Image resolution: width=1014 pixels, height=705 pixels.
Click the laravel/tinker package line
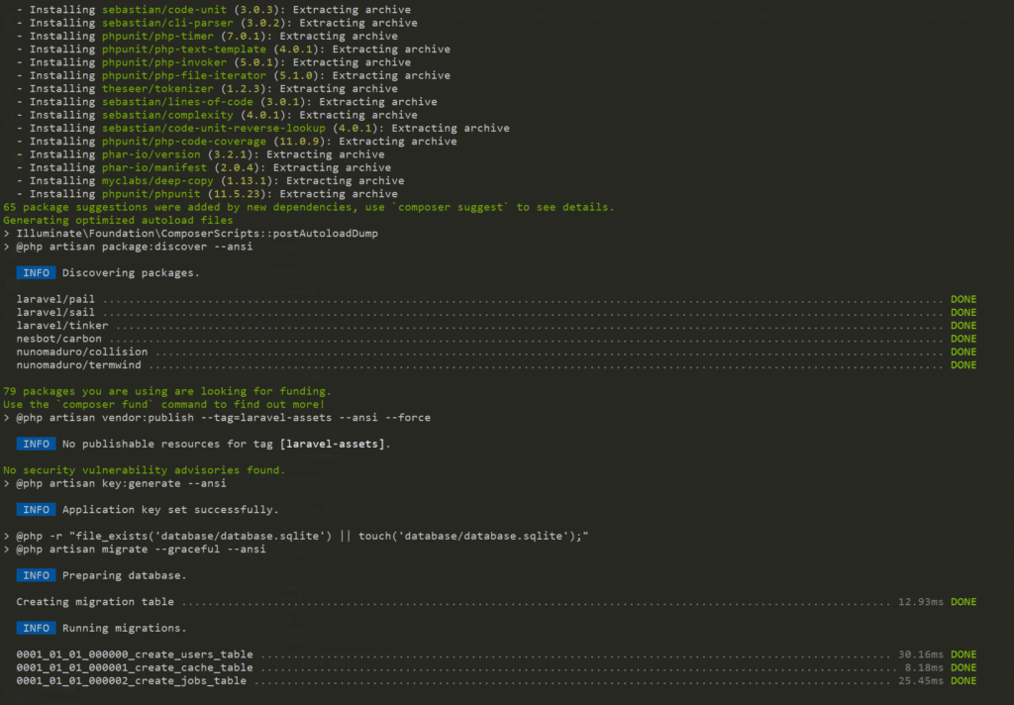point(62,326)
